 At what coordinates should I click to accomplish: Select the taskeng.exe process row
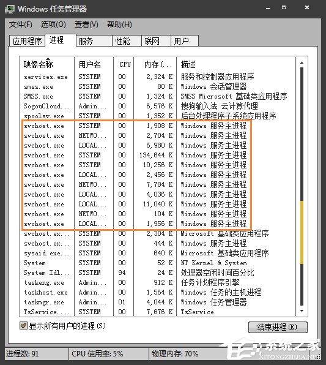(158, 282)
